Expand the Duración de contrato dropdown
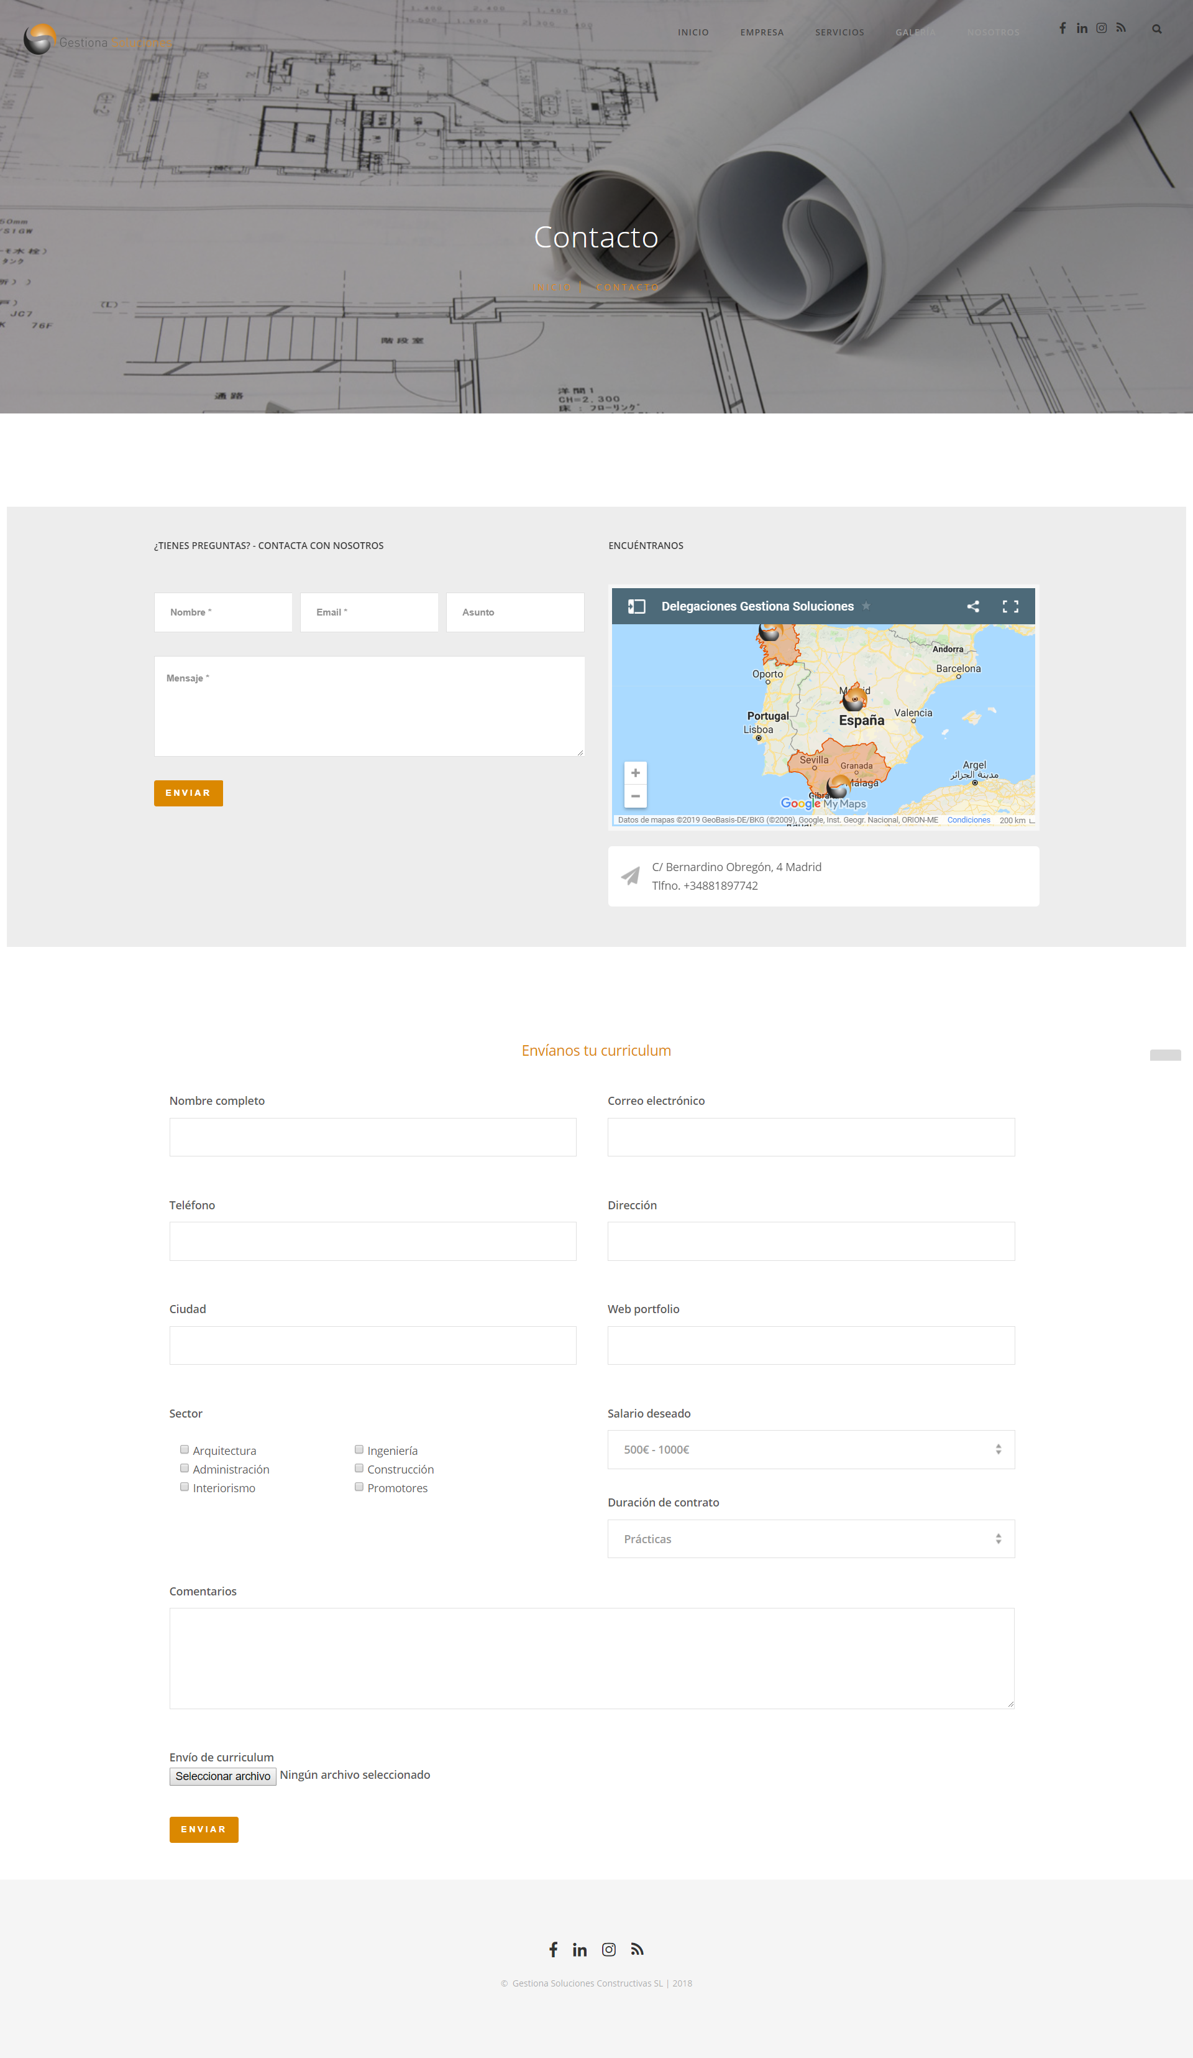Viewport: 1193px width, 2058px height. click(810, 1539)
